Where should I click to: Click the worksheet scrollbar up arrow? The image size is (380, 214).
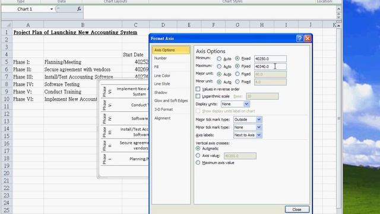[x=339, y=26]
